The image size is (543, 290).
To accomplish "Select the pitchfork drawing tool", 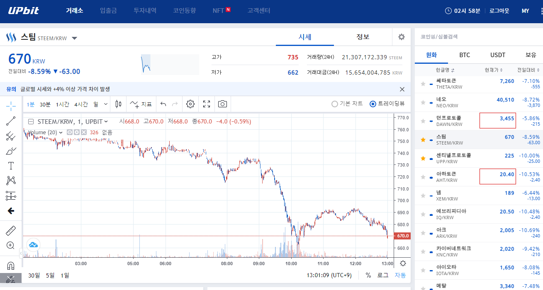I will coord(11,136).
